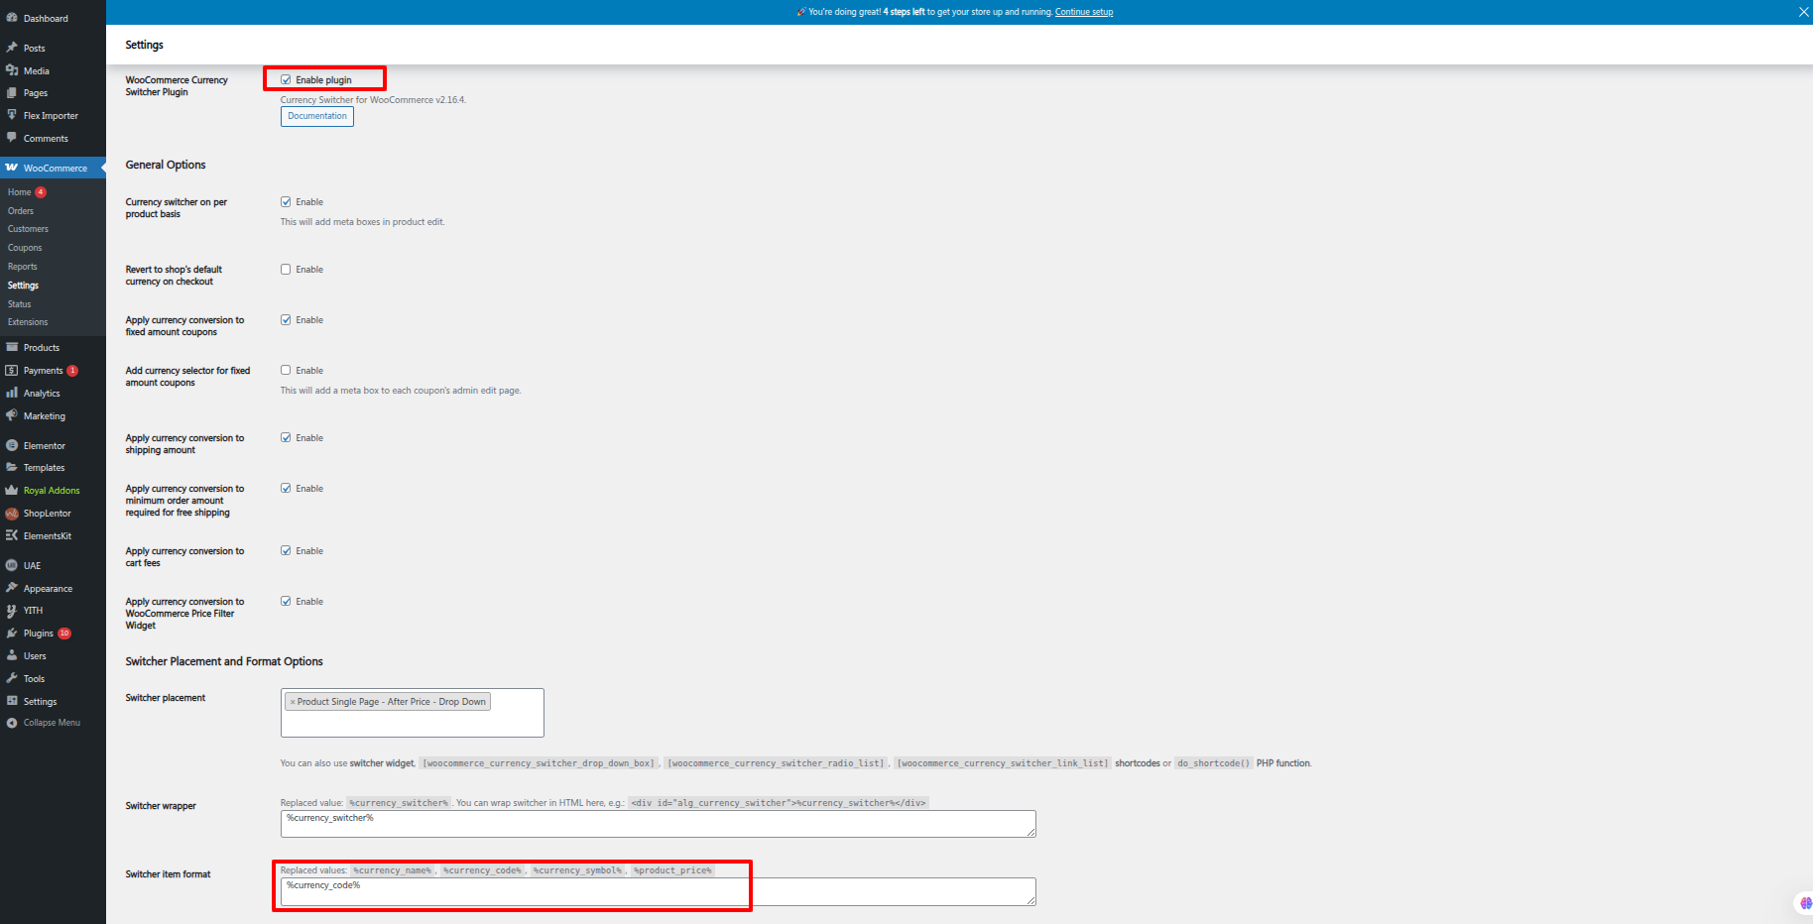Click the Dashboard icon in sidebar
The width and height of the screenshot is (1813, 924).
tap(12, 18)
